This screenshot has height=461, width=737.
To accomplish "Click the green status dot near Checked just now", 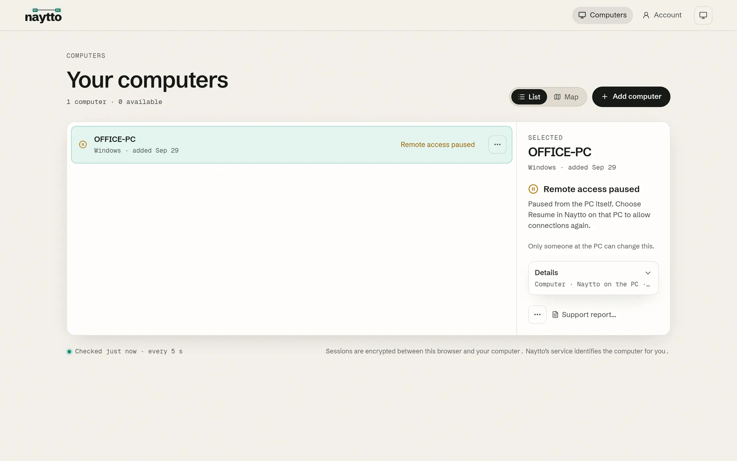I will (69, 351).
